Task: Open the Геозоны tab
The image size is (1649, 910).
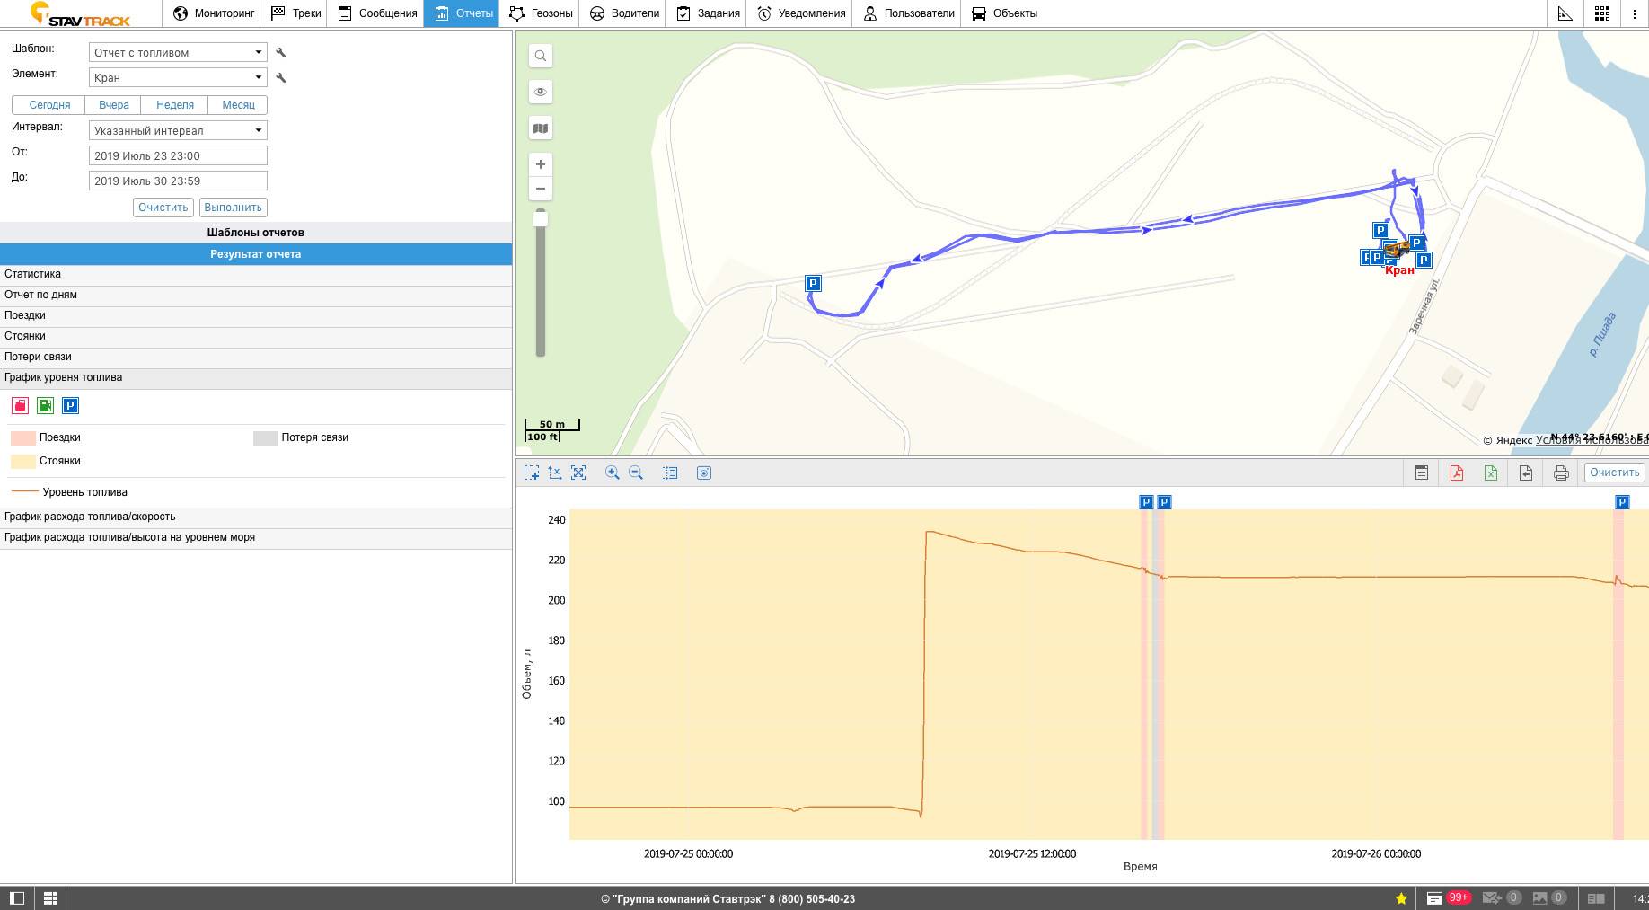Action: click(x=541, y=13)
